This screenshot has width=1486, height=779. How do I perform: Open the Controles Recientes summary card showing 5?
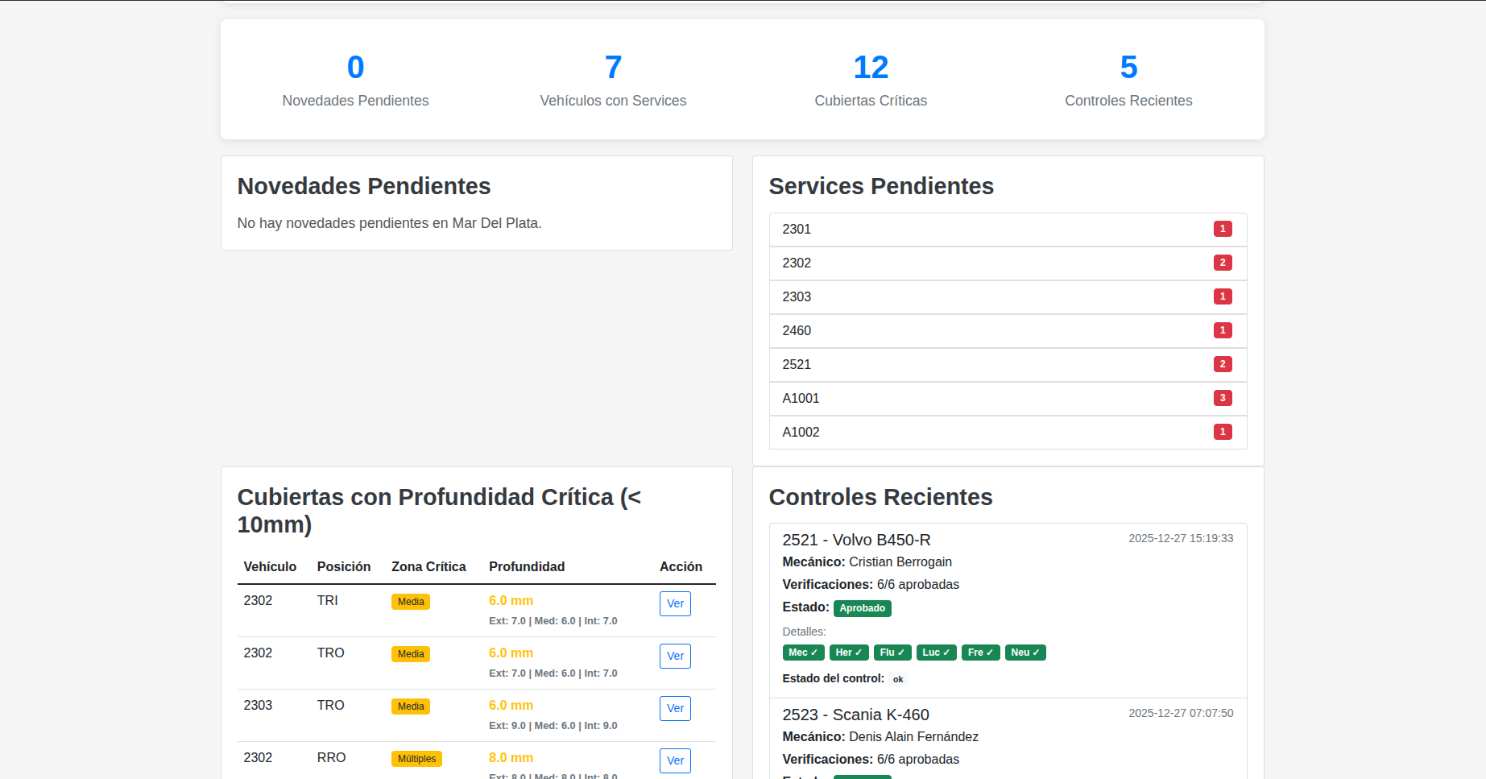point(1128,80)
